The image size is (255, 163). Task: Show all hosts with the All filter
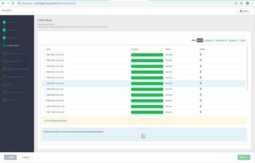(200, 40)
